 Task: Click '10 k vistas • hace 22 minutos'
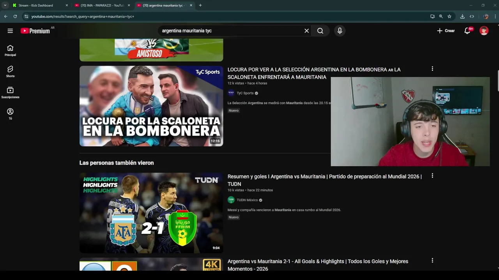tap(250, 190)
